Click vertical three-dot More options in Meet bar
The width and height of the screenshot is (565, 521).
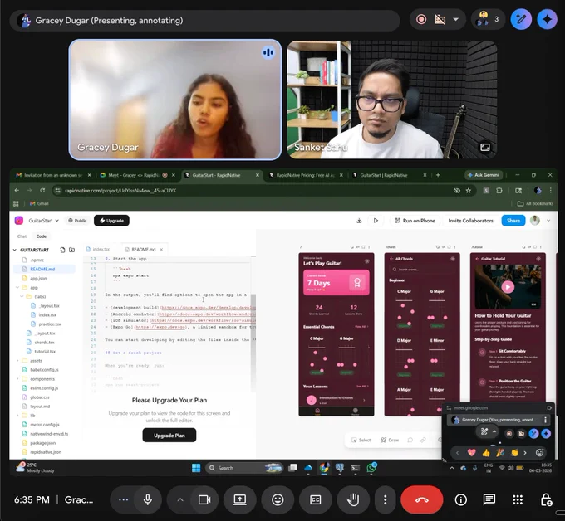(386, 499)
